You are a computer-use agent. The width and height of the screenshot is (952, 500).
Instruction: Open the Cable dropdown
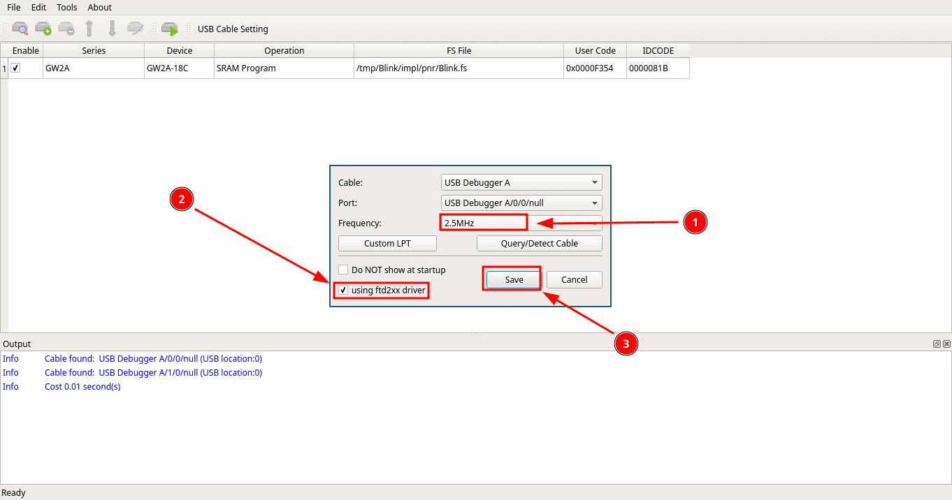[521, 183]
